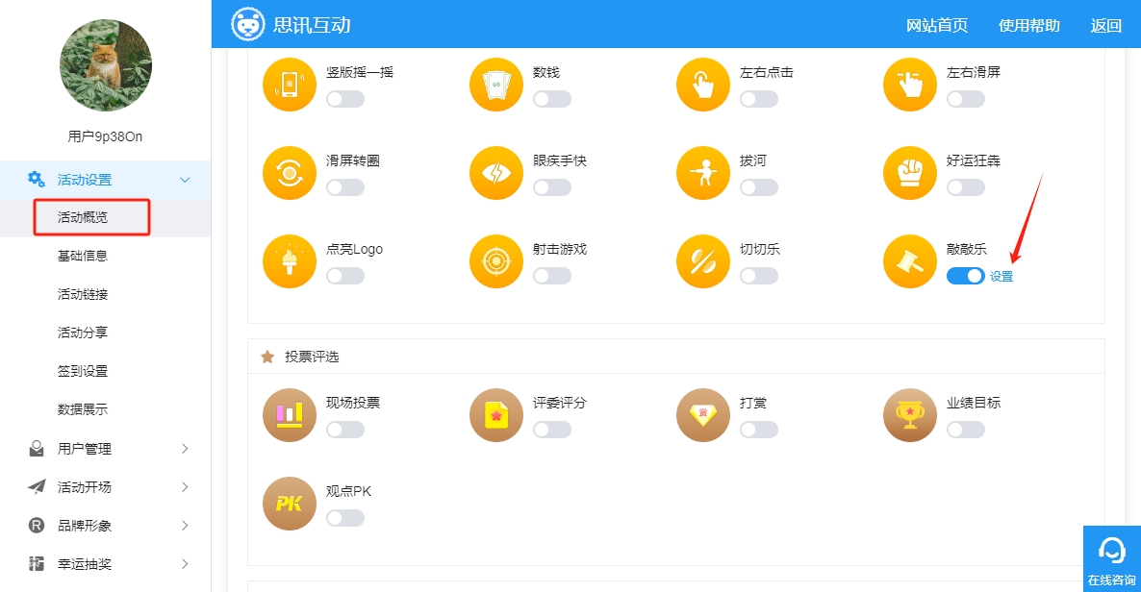This screenshot has width=1141, height=592.
Task: Click the 思讯互动 bear logo
Action: click(x=247, y=25)
